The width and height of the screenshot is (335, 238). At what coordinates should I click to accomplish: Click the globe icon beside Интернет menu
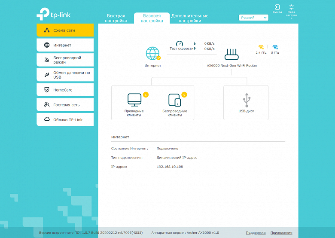47,45
